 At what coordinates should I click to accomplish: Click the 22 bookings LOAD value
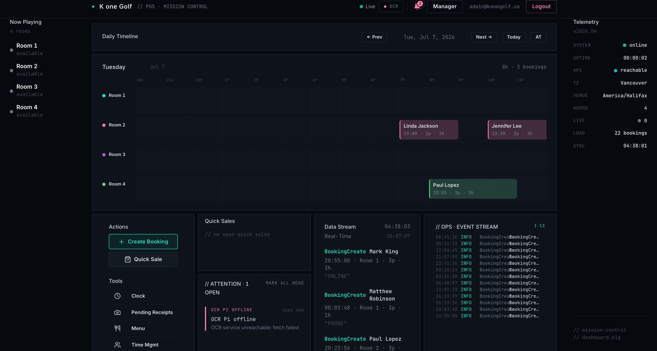tap(631, 133)
